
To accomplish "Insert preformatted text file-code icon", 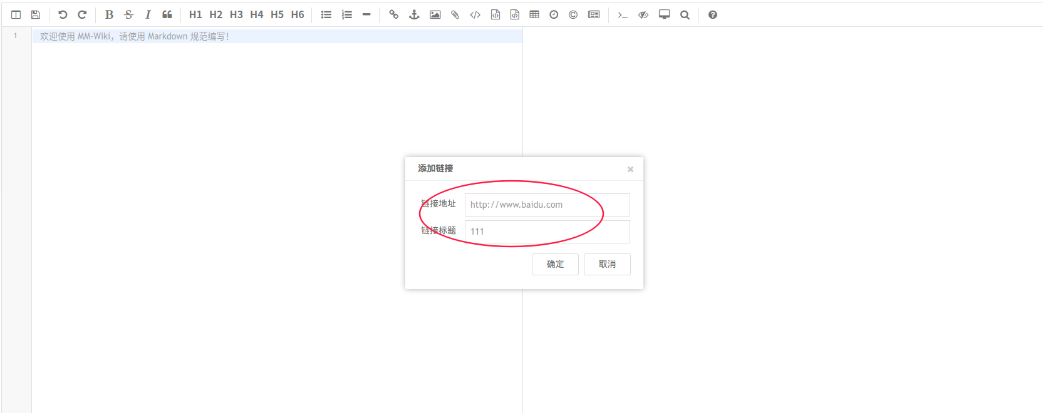I will [496, 14].
